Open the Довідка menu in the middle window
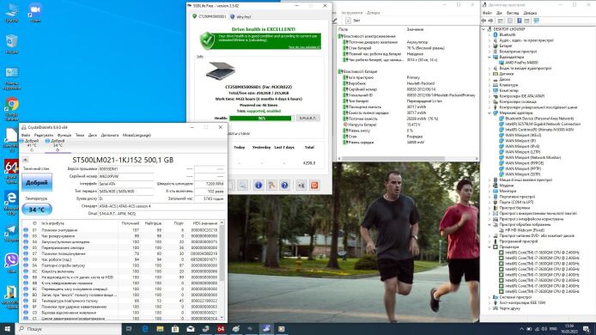 click(373, 13)
